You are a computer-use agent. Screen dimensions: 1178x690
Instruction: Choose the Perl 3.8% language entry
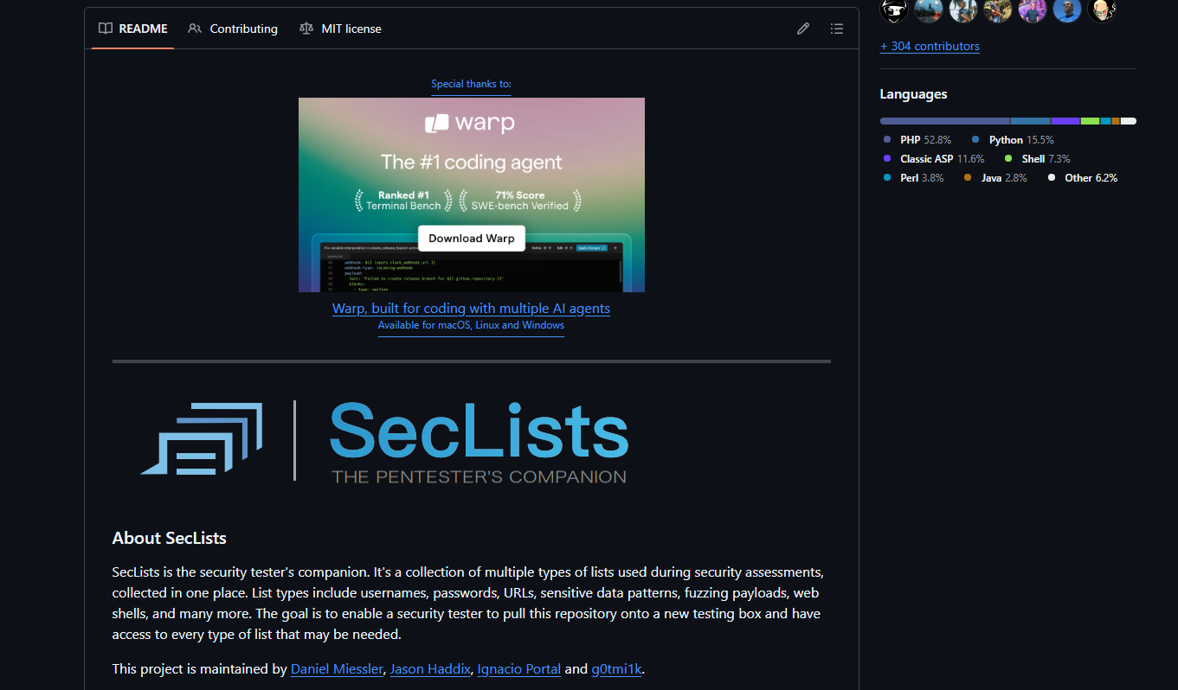[913, 177]
